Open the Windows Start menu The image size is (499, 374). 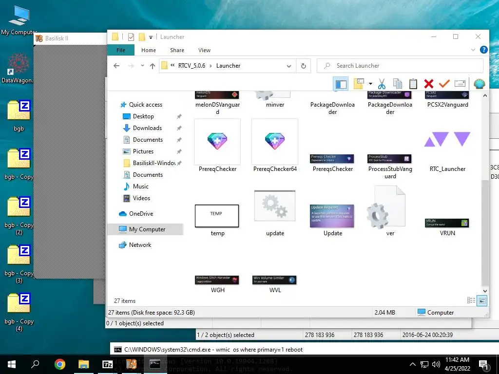click(x=12, y=364)
